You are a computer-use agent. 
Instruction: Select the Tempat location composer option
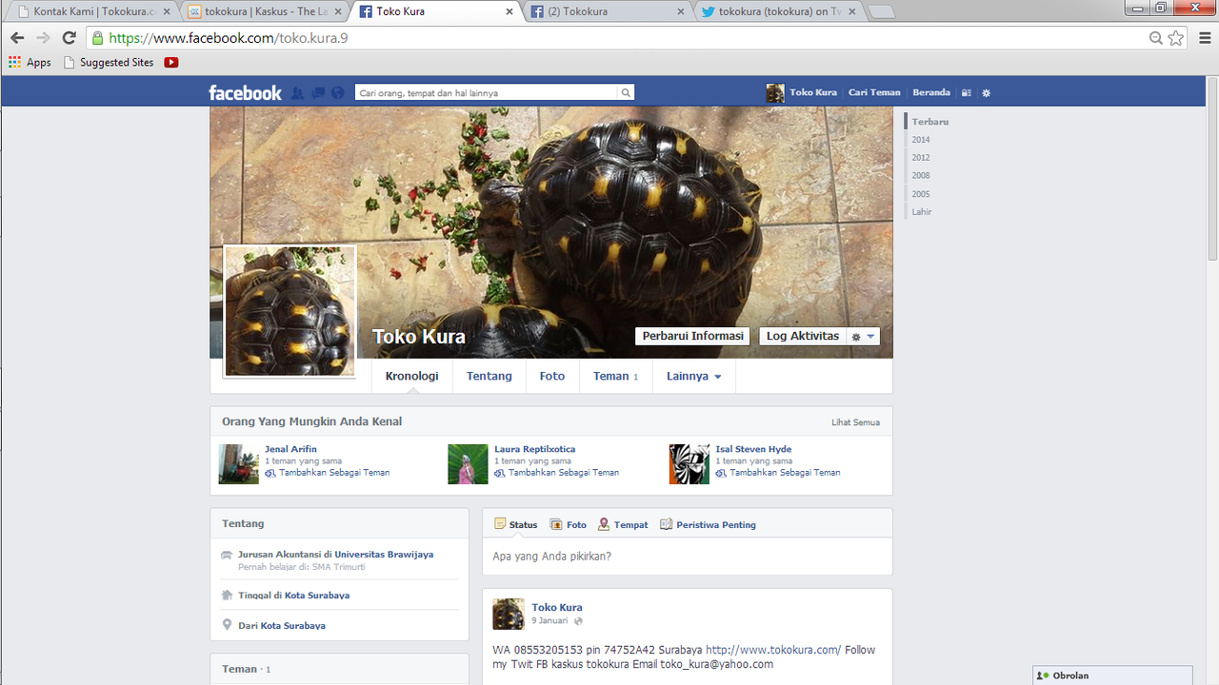point(623,524)
